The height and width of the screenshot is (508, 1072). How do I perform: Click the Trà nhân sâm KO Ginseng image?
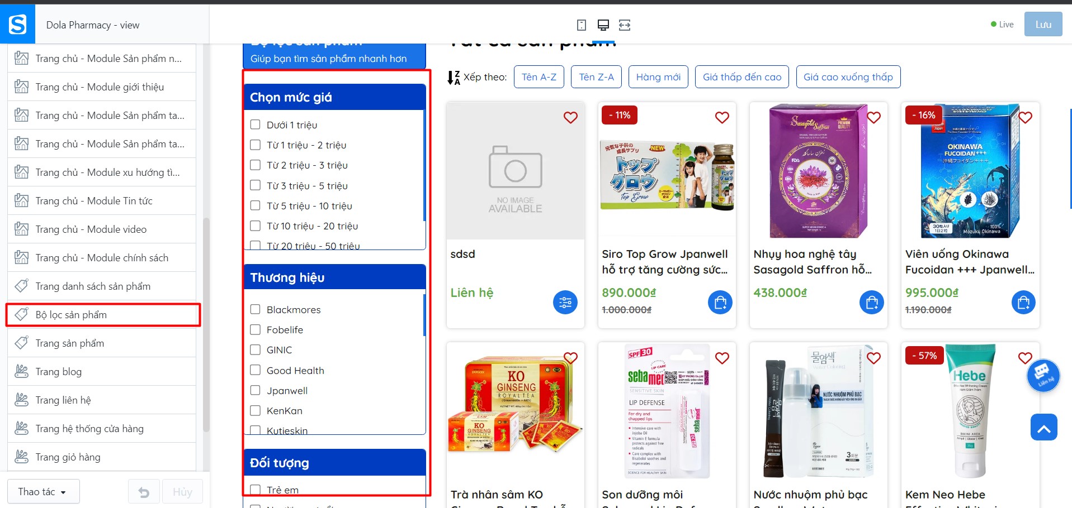515,412
